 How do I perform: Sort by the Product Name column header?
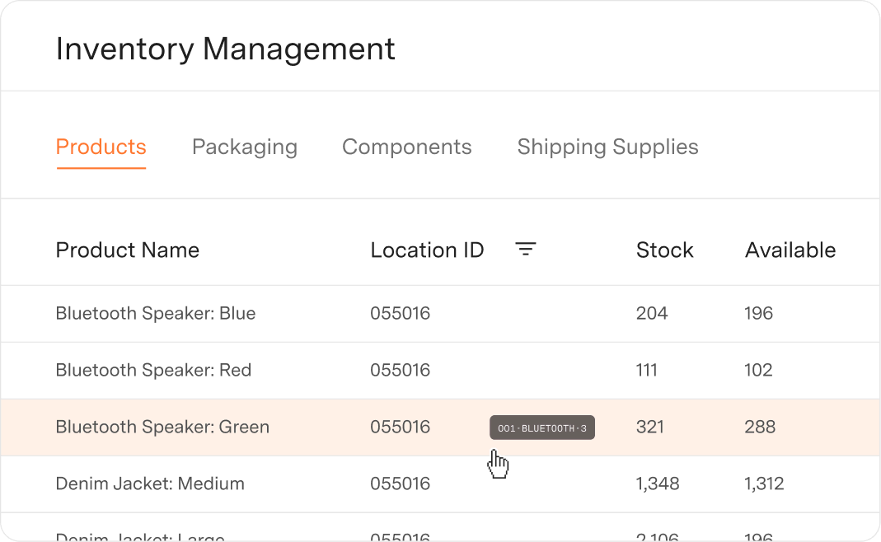point(127,250)
